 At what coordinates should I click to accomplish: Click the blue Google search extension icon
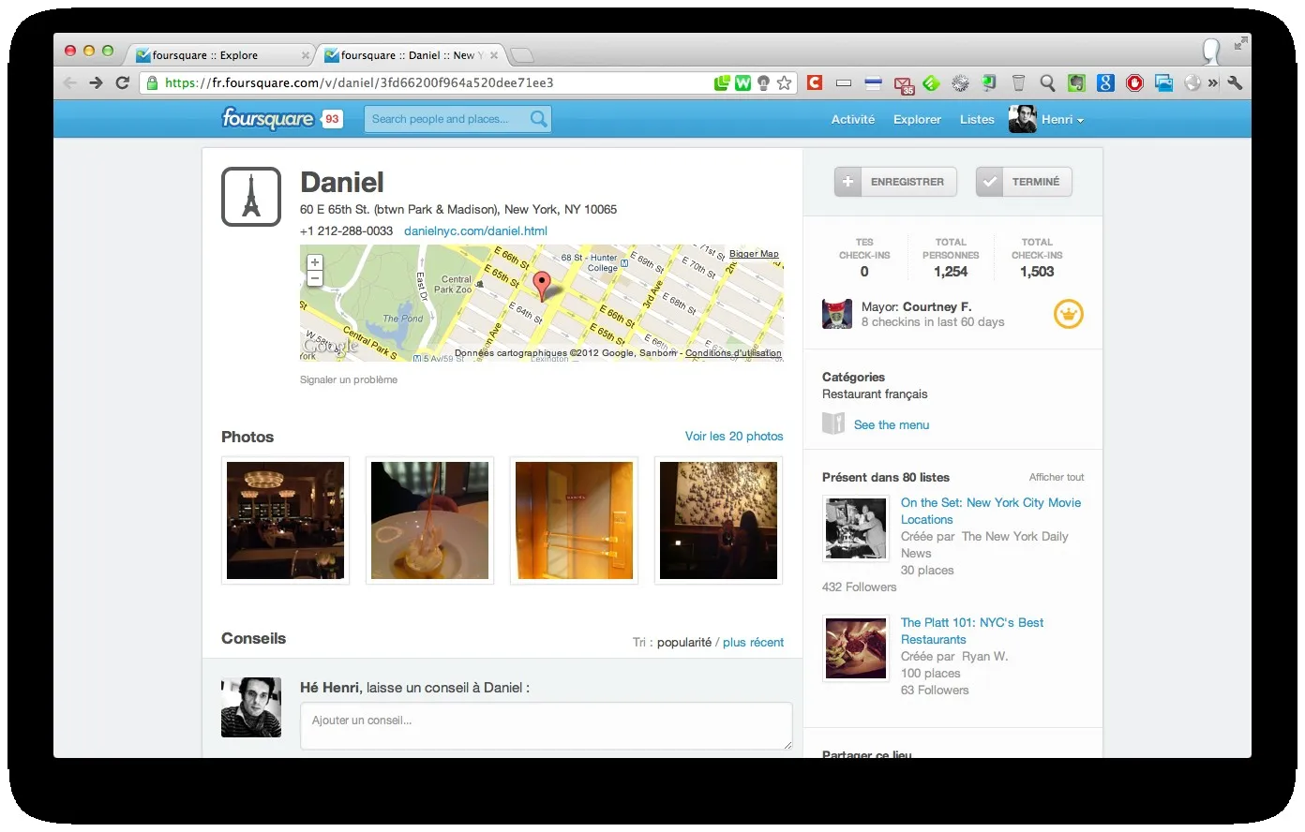[x=1106, y=82]
